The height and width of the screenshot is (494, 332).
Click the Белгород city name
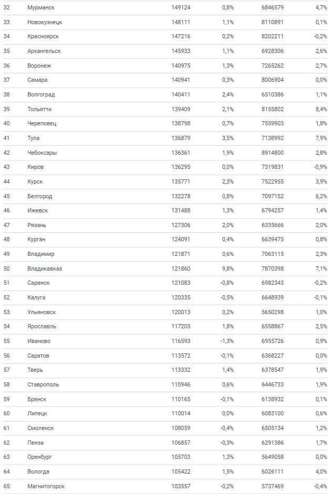(40, 196)
